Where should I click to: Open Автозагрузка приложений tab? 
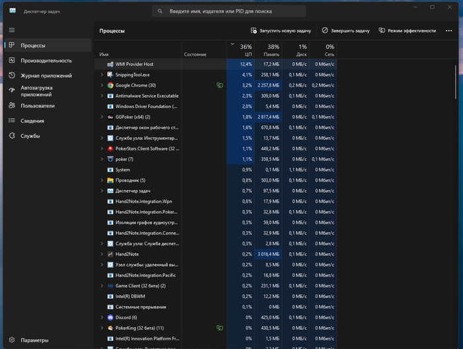pyautogui.click(x=48, y=91)
